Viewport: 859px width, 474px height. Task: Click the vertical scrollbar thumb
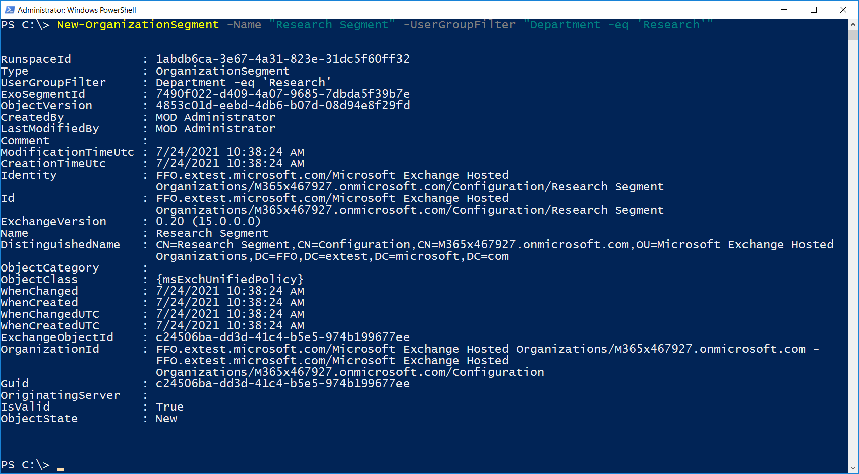click(x=853, y=35)
